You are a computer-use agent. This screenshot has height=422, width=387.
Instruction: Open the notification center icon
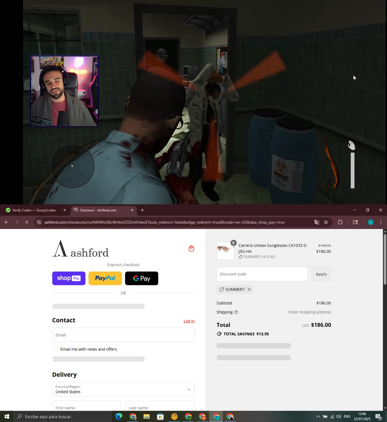[379, 417]
